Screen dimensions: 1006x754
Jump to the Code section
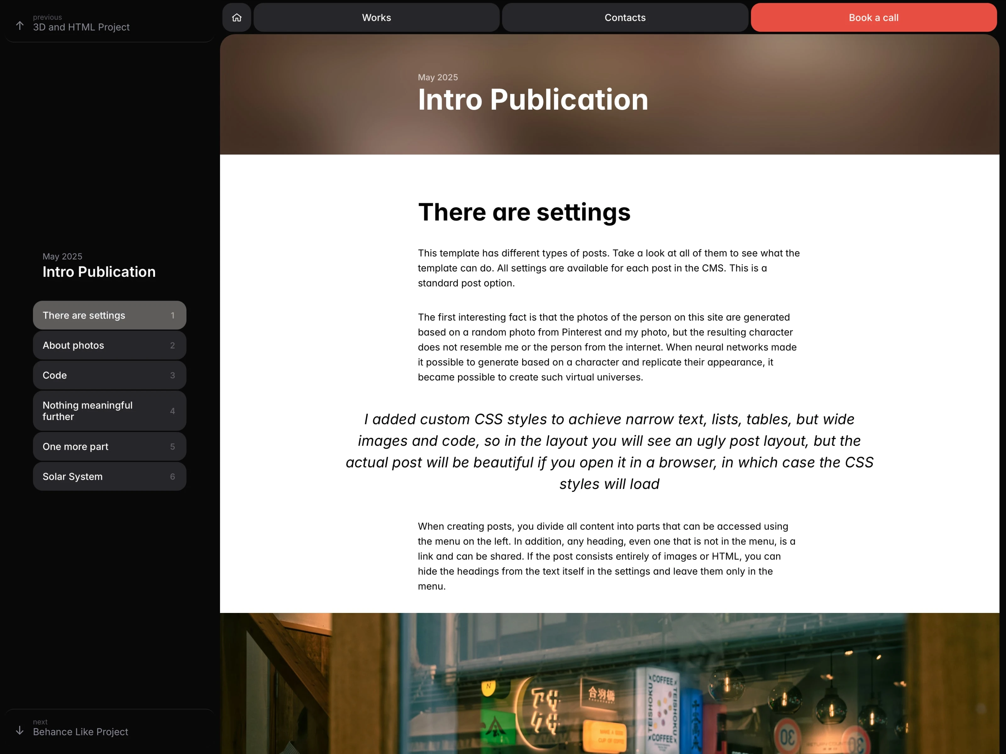pyautogui.click(x=109, y=375)
